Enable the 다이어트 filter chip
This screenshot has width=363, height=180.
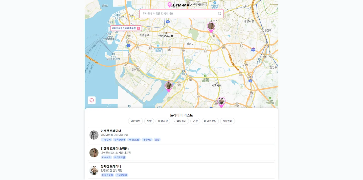[x=135, y=121]
